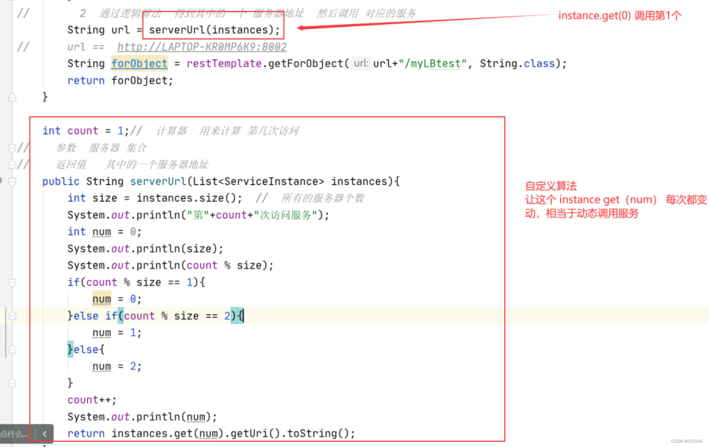Toggle comment fold marker beside 参数 服务器 集合 line
Screen dimensions: 709x447
pos(13,148)
